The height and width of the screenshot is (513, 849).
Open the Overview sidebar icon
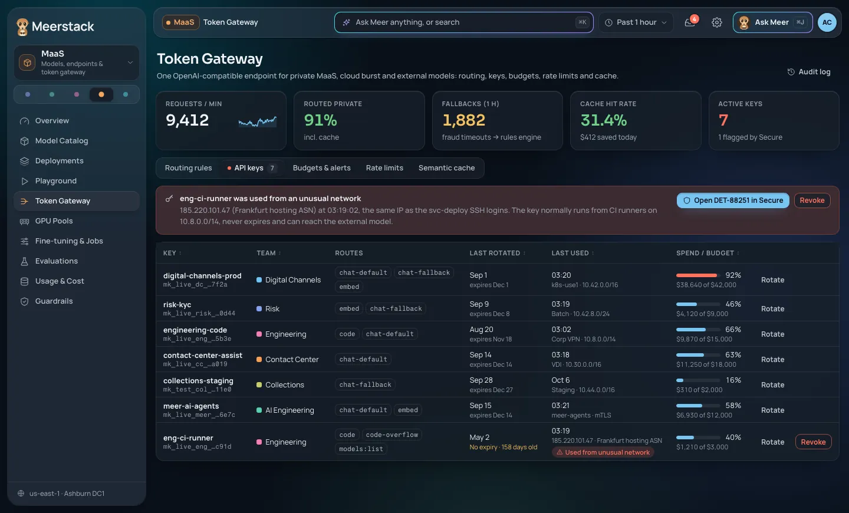coord(24,121)
